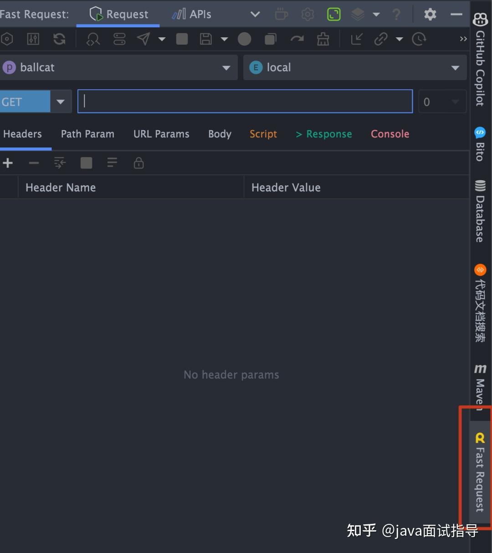Switch to the APIs tab

tap(192, 14)
